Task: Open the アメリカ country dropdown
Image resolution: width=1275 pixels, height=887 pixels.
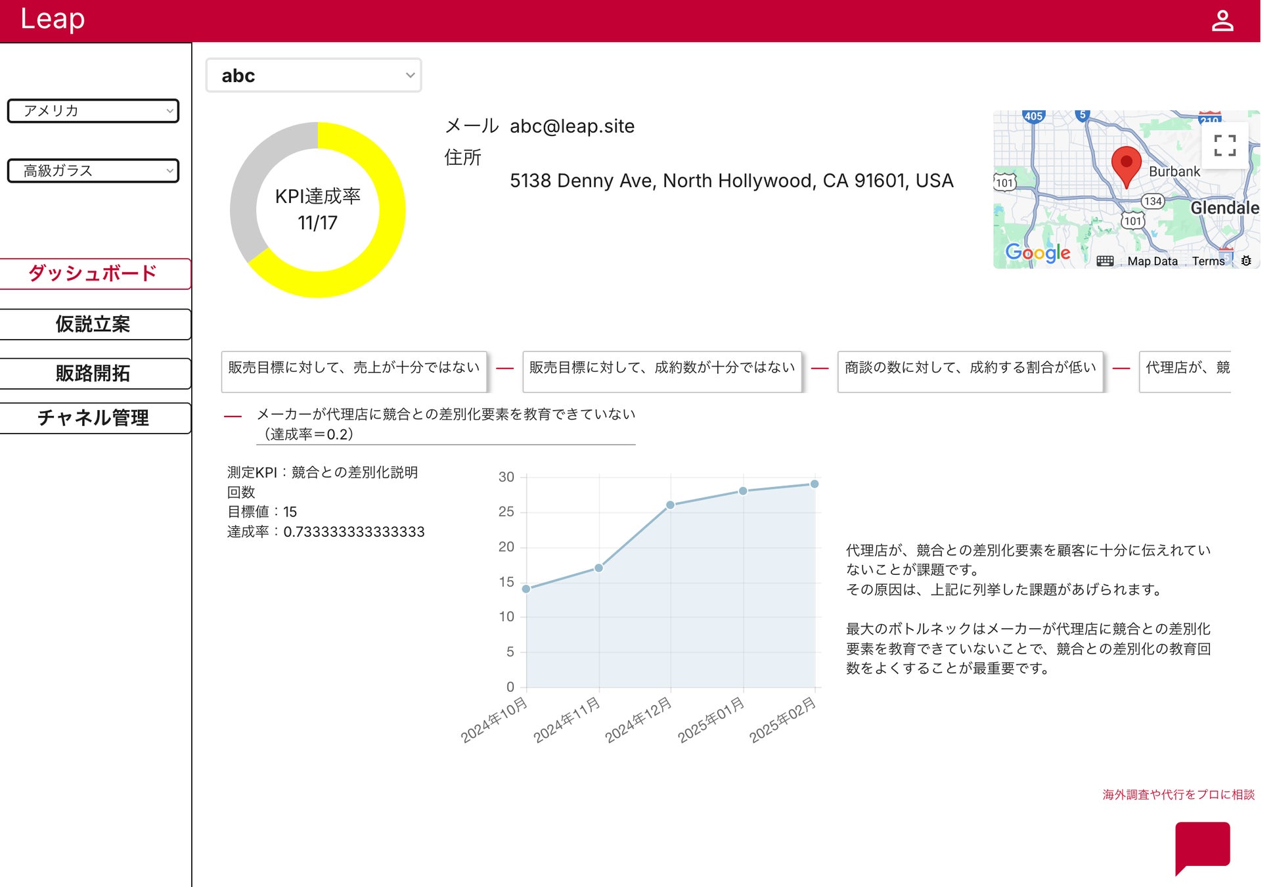Action: click(93, 111)
